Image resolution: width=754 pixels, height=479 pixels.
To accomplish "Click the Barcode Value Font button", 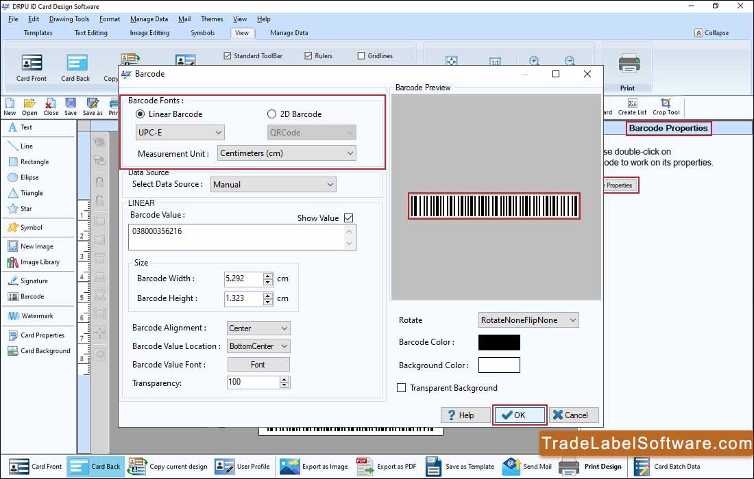I will coord(258,365).
